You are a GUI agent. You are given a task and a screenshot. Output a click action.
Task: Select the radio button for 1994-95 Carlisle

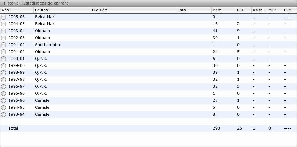(3, 108)
